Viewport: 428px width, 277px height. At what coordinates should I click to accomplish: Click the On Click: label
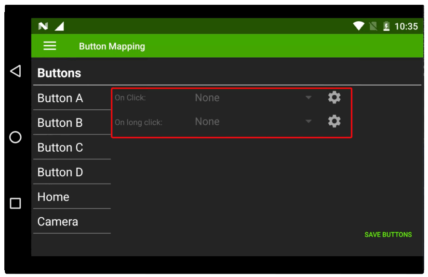point(130,97)
